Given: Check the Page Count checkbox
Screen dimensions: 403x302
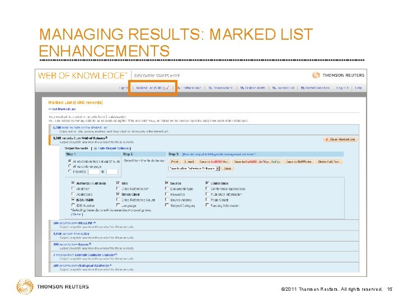Looking at the screenshot, I should (x=207, y=200).
